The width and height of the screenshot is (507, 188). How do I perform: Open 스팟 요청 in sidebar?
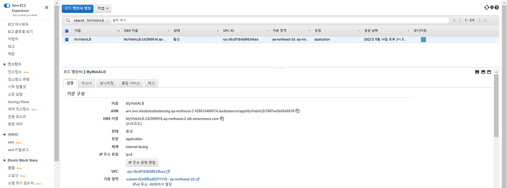(x=15, y=94)
